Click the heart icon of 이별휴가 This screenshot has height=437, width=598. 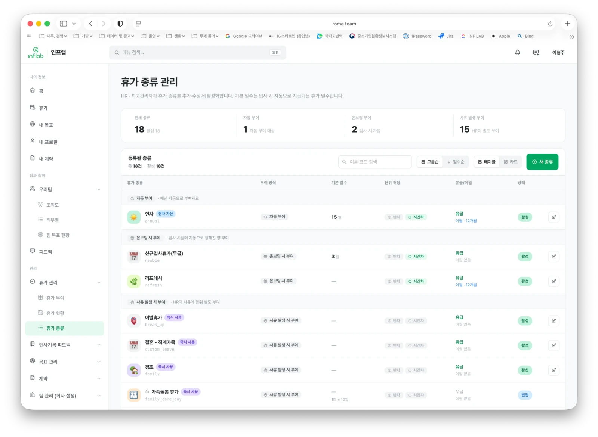(134, 321)
